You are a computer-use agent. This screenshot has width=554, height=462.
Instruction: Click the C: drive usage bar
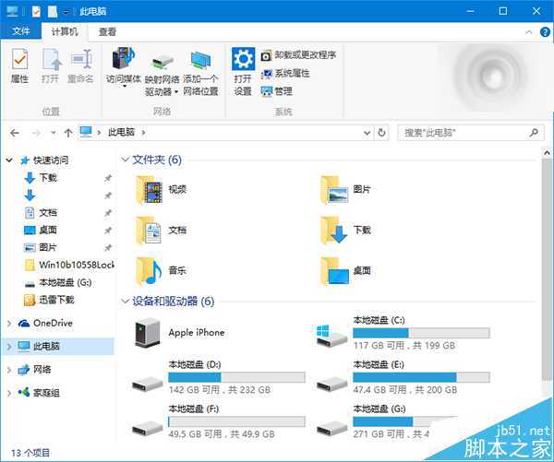point(422,333)
